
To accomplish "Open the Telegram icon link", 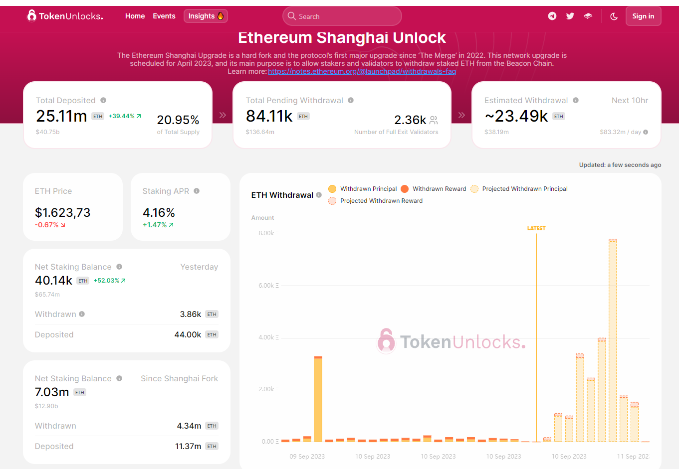I will click(552, 16).
